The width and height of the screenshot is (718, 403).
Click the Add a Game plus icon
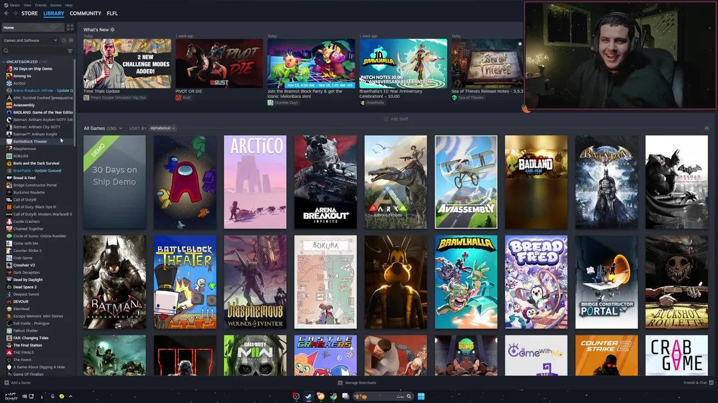point(7,383)
